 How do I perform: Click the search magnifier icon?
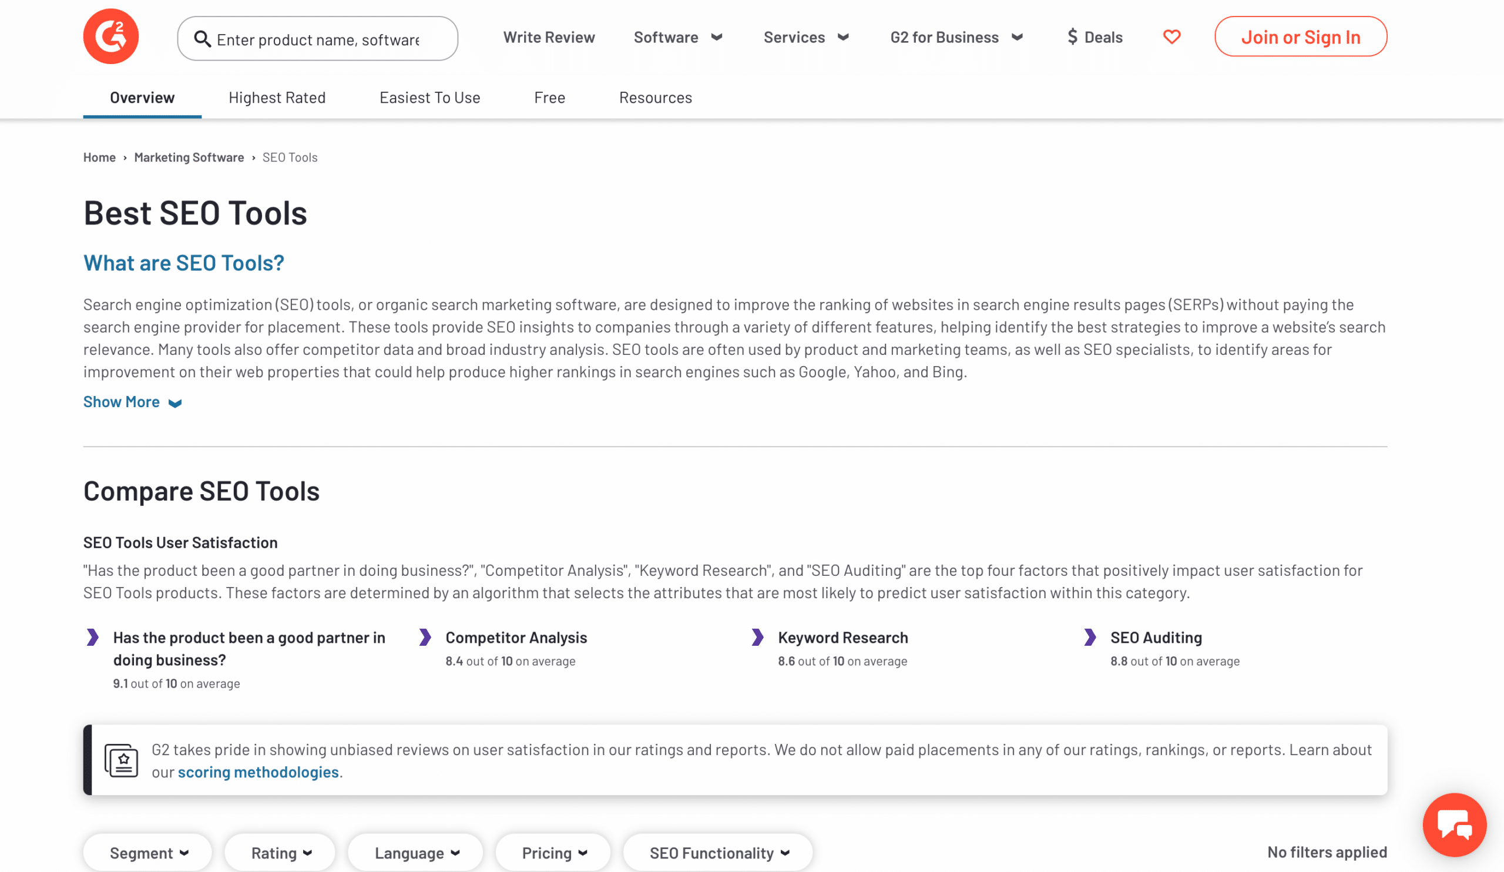(202, 39)
